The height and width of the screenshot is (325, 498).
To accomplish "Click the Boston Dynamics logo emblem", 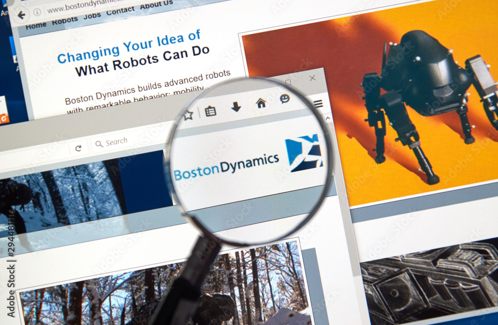I will tap(304, 153).
